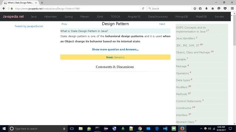Click the Prev link
Viewport: 236px width, 132px height.
point(64,24)
